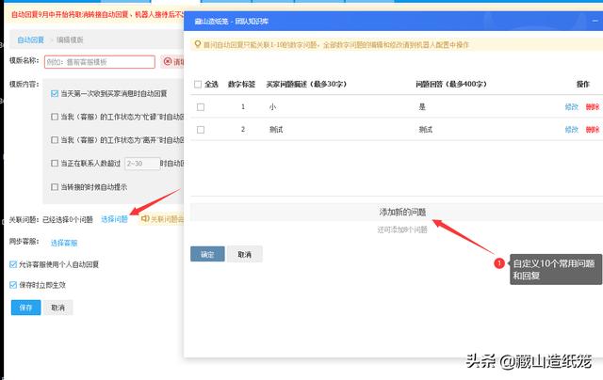
Task: Click the 买家问题描述 column header
Action: [306, 84]
